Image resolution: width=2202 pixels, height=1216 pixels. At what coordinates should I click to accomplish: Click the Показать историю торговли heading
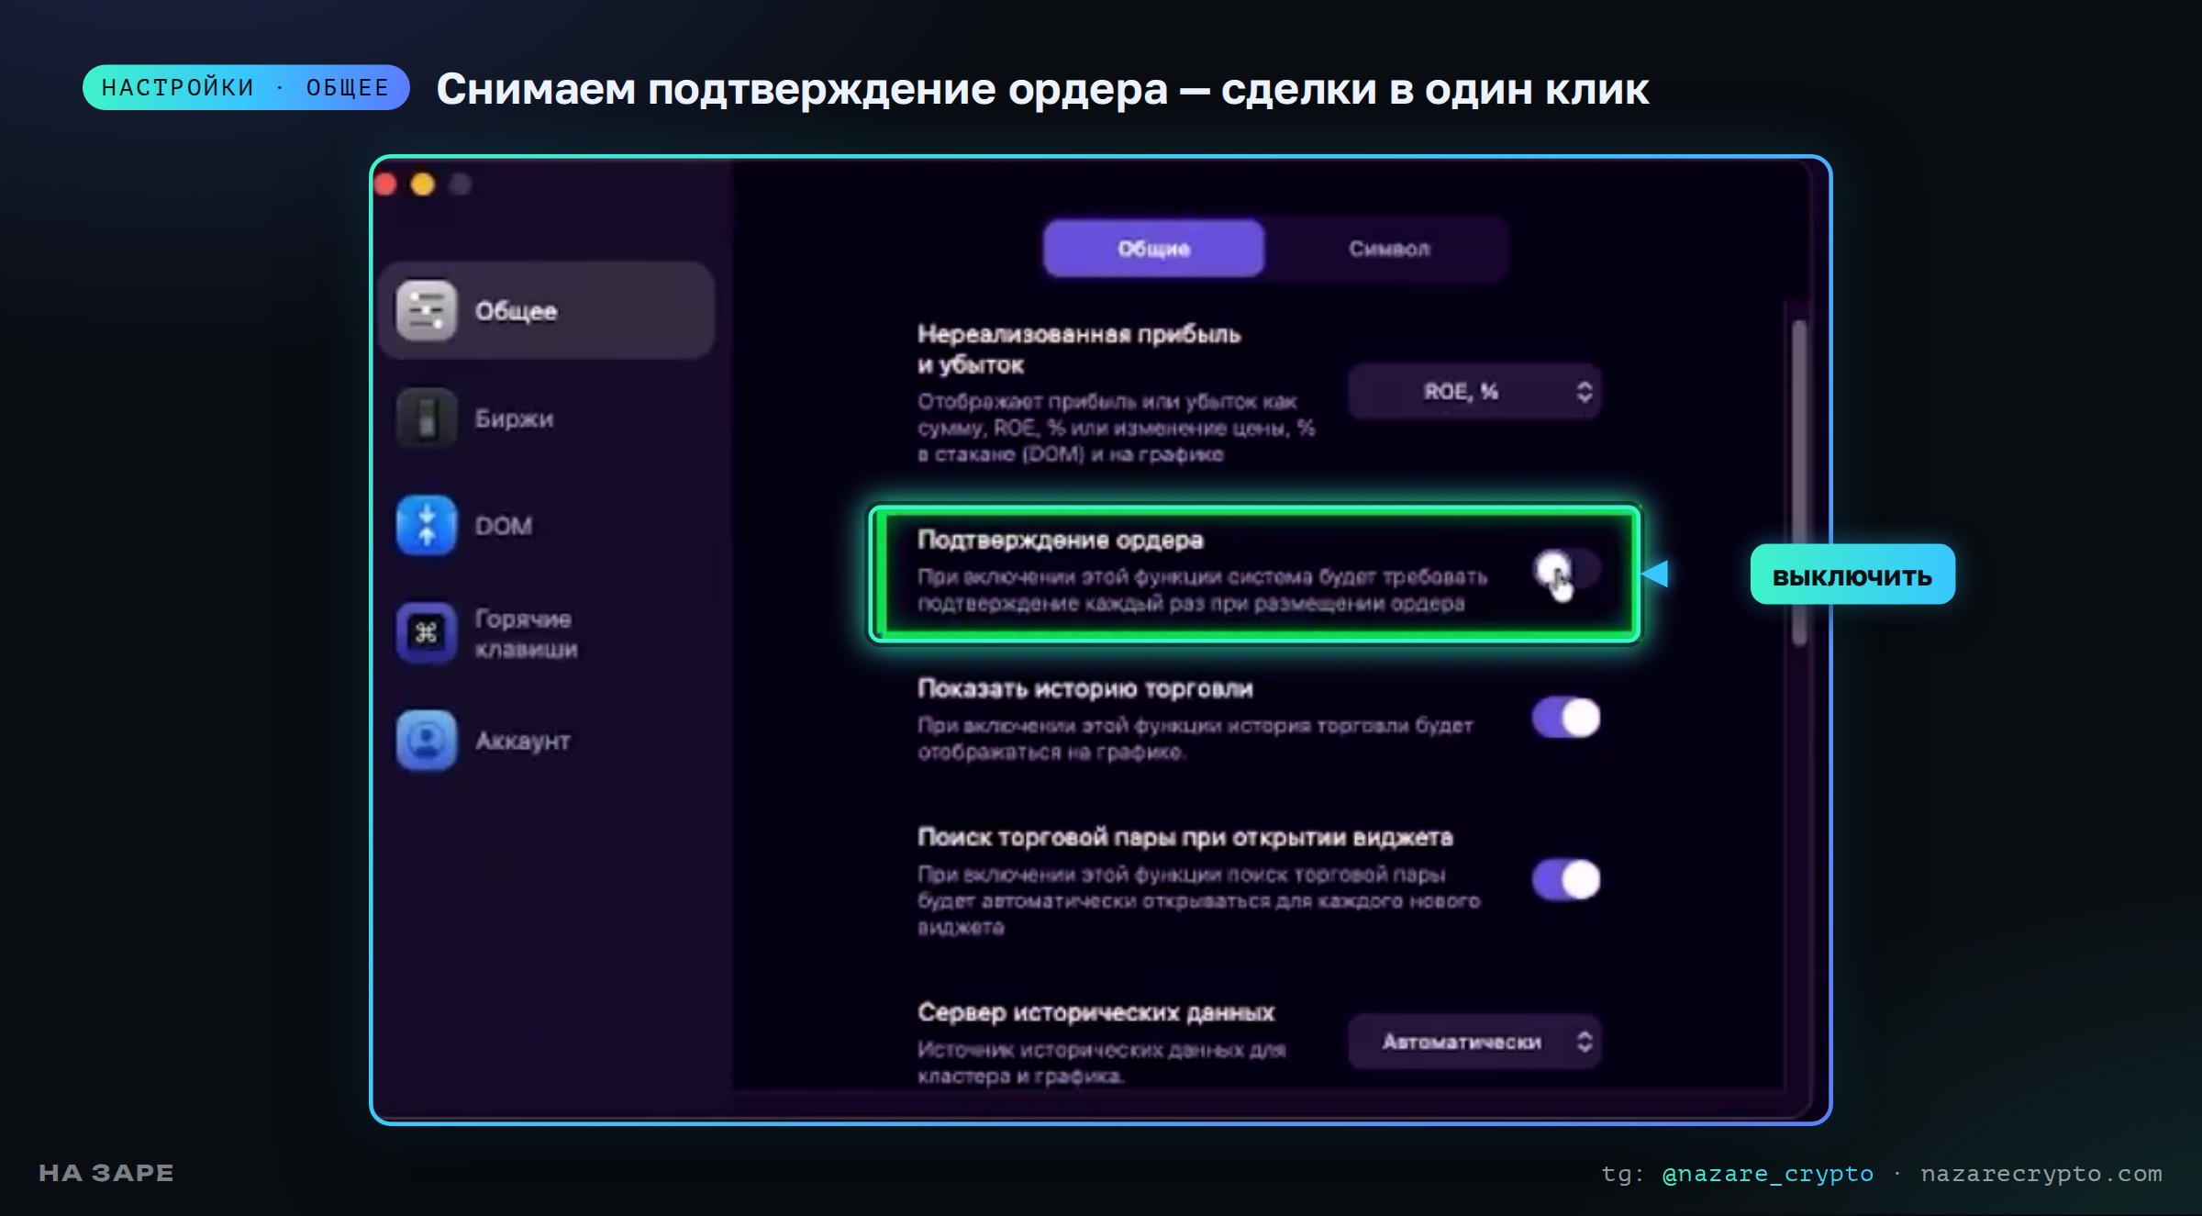[1085, 688]
